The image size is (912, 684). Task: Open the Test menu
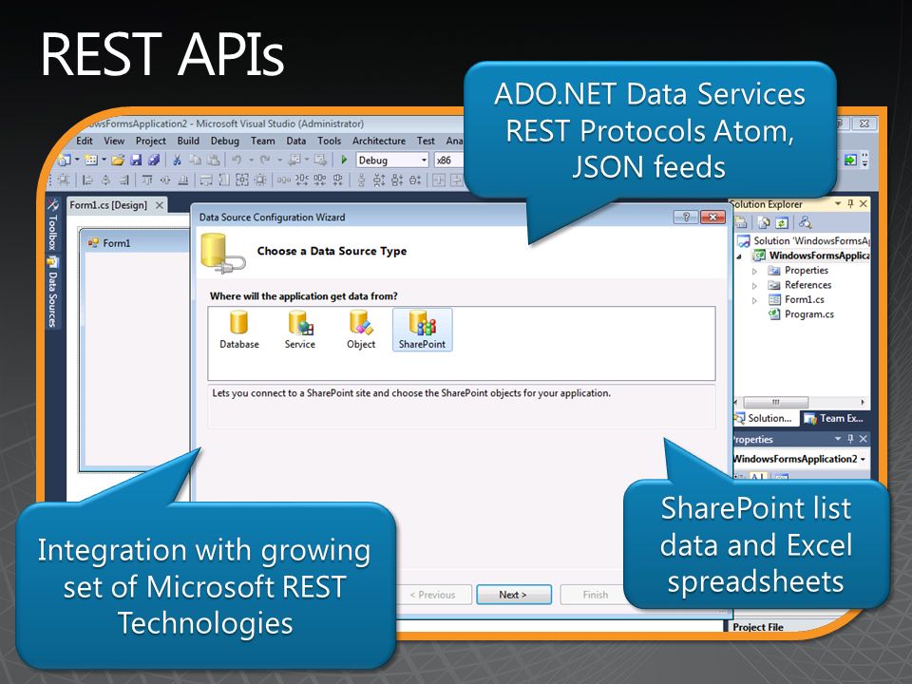(426, 141)
